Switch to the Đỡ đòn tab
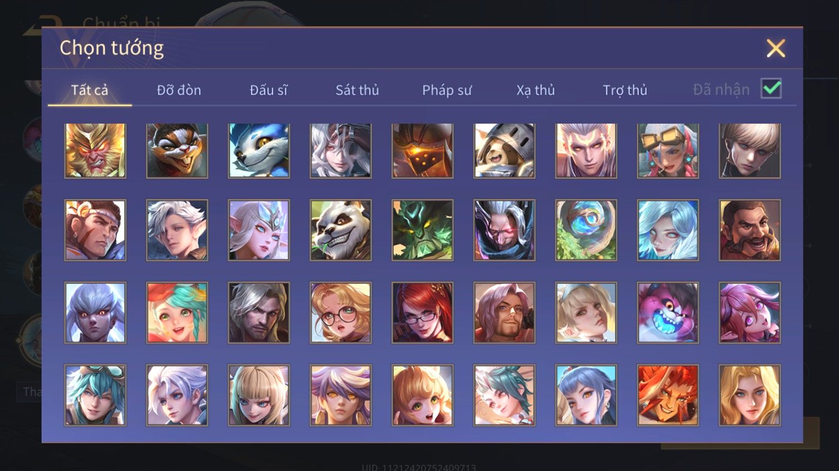The image size is (839, 471). coord(179,90)
